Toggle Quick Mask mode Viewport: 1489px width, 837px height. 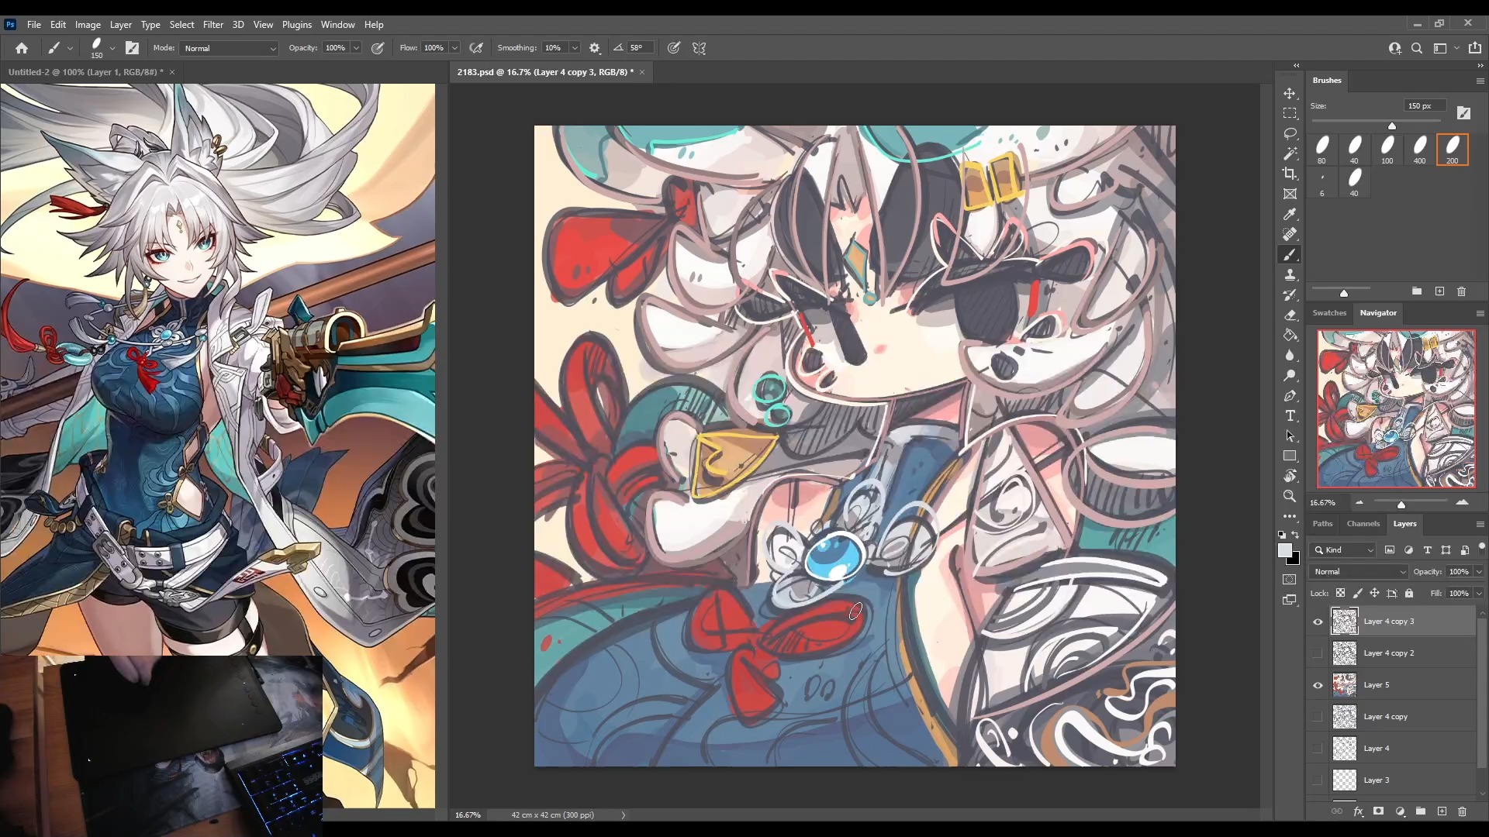pyautogui.click(x=1290, y=580)
